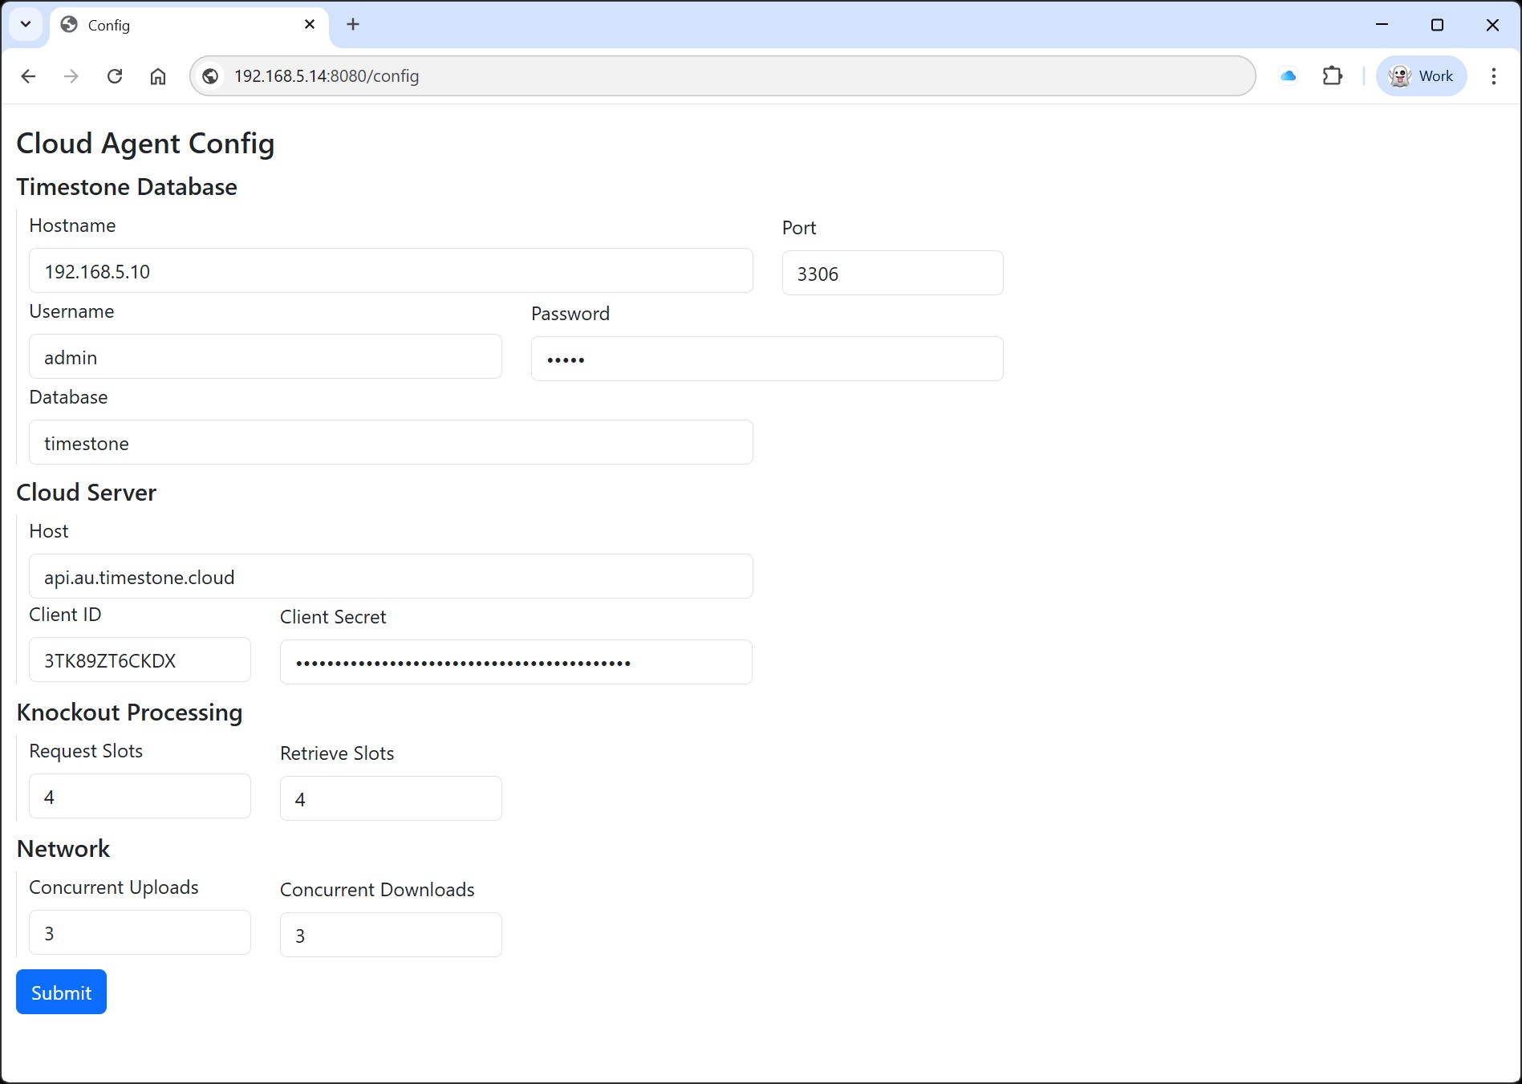1522x1084 pixels.
Task: Click the Timestone Database section heading
Action: [127, 187]
